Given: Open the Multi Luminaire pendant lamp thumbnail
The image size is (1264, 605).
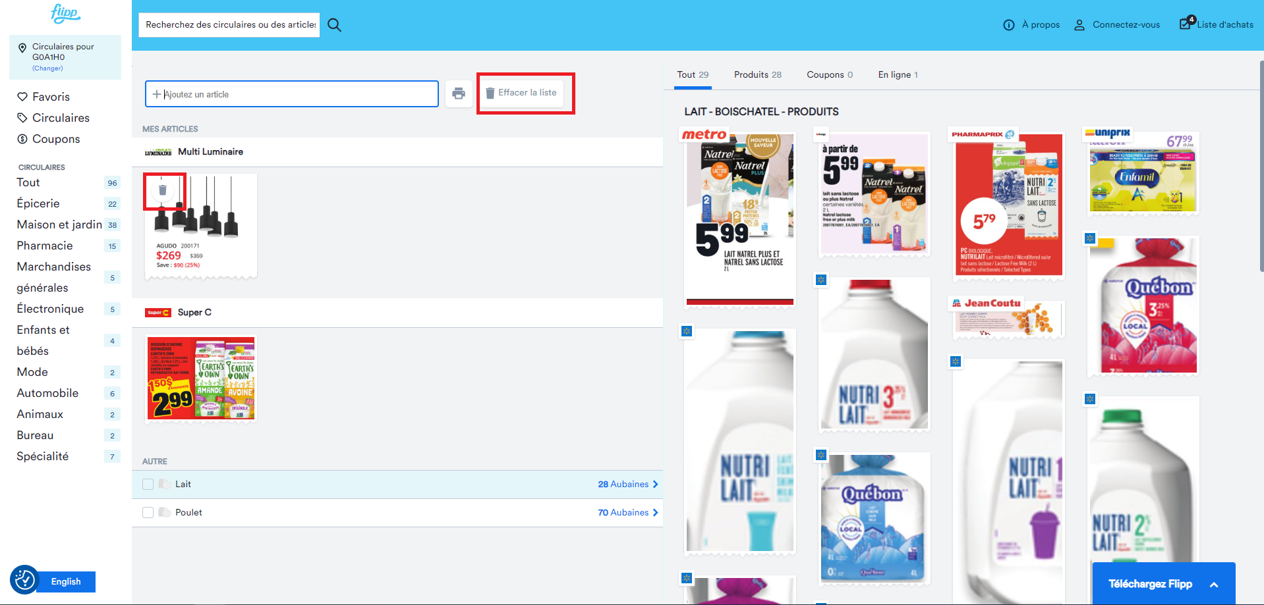Looking at the screenshot, I should pyautogui.click(x=200, y=226).
